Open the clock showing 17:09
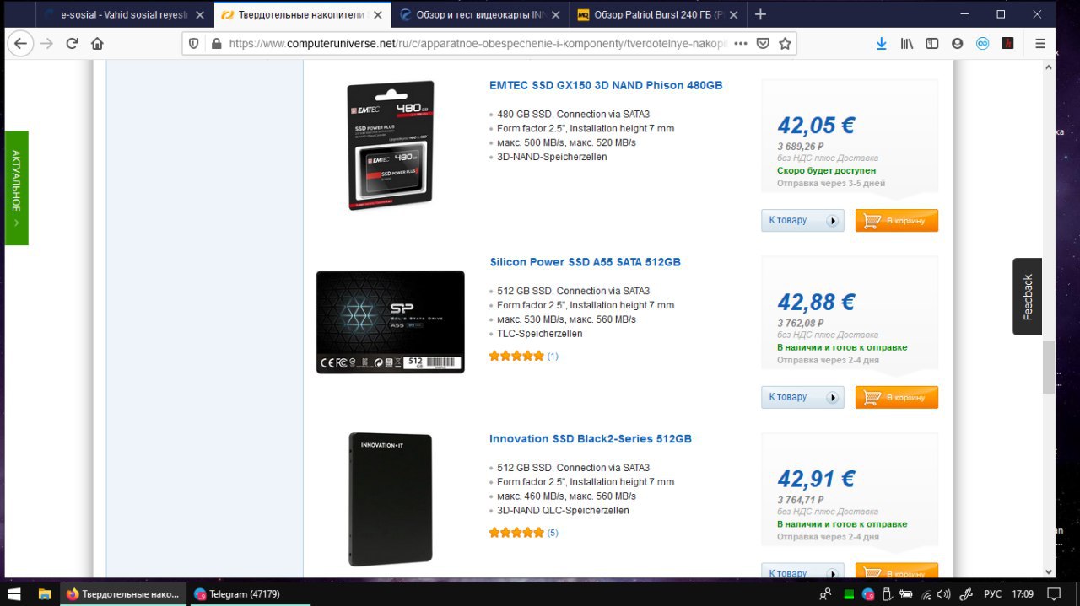This screenshot has height=606, width=1080. (1023, 594)
